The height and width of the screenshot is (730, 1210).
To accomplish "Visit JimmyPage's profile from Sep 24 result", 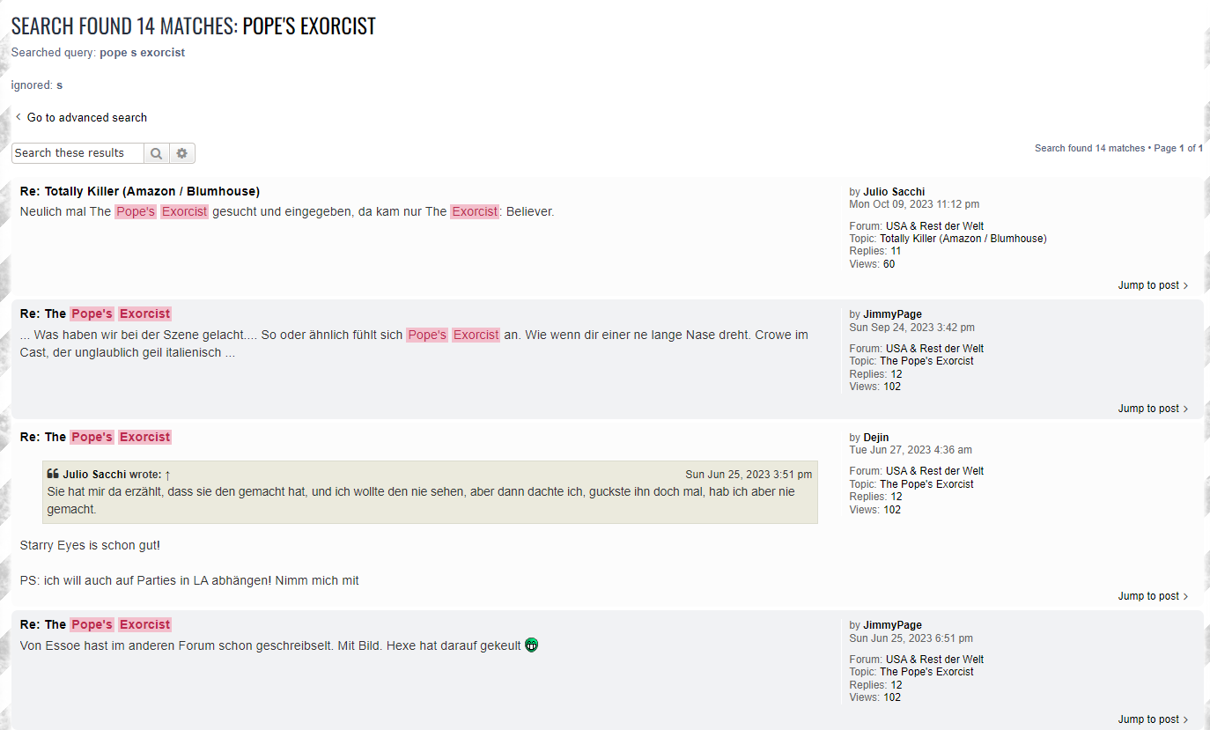I will pos(892,314).
